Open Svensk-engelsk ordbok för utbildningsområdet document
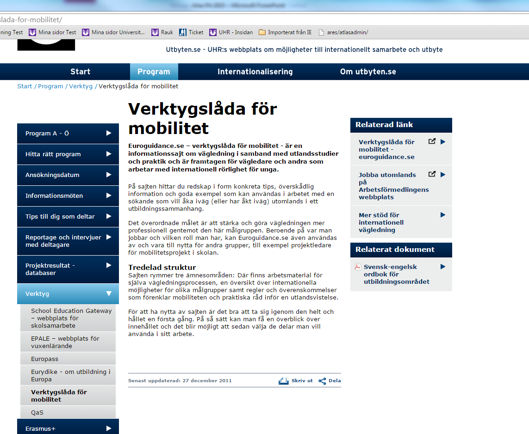The height and width of the screenshot is (434, 529). pos(397,274)
